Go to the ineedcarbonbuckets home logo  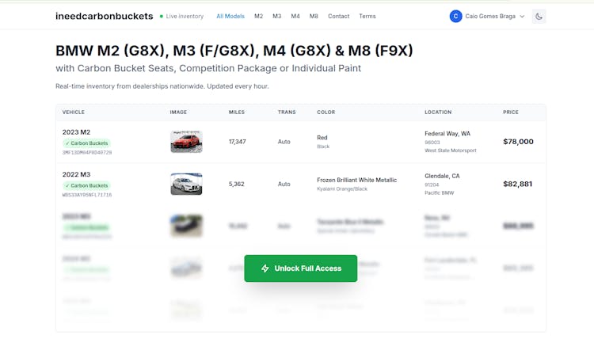(x=104, y=16)
